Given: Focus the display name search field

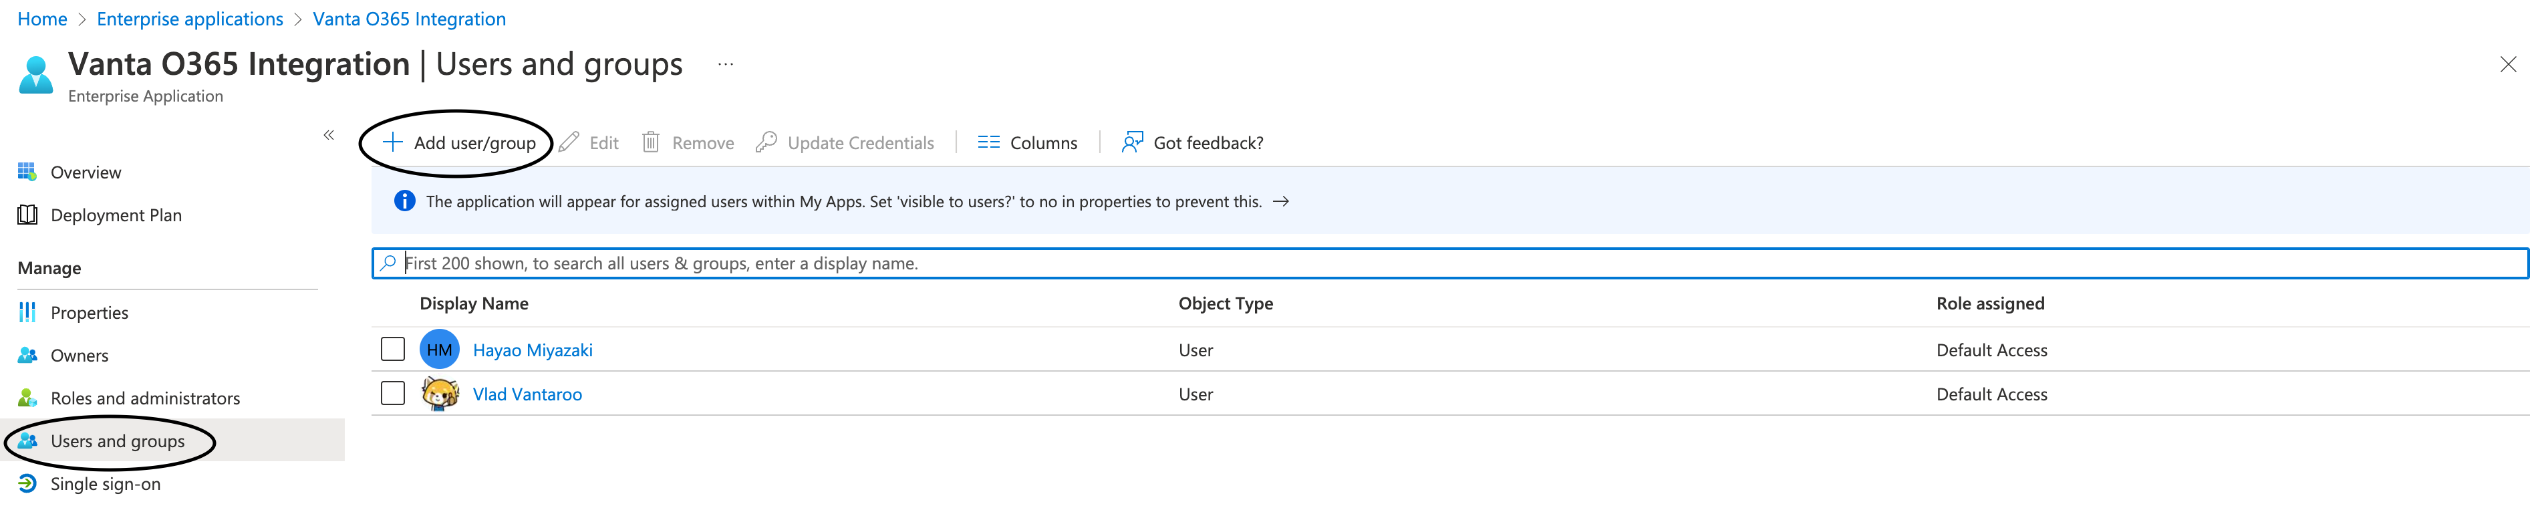Looking at the screenshot, I should tap(1450, 263).
